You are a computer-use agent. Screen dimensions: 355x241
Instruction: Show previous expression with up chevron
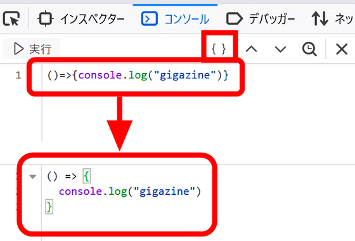coord(251,49)
